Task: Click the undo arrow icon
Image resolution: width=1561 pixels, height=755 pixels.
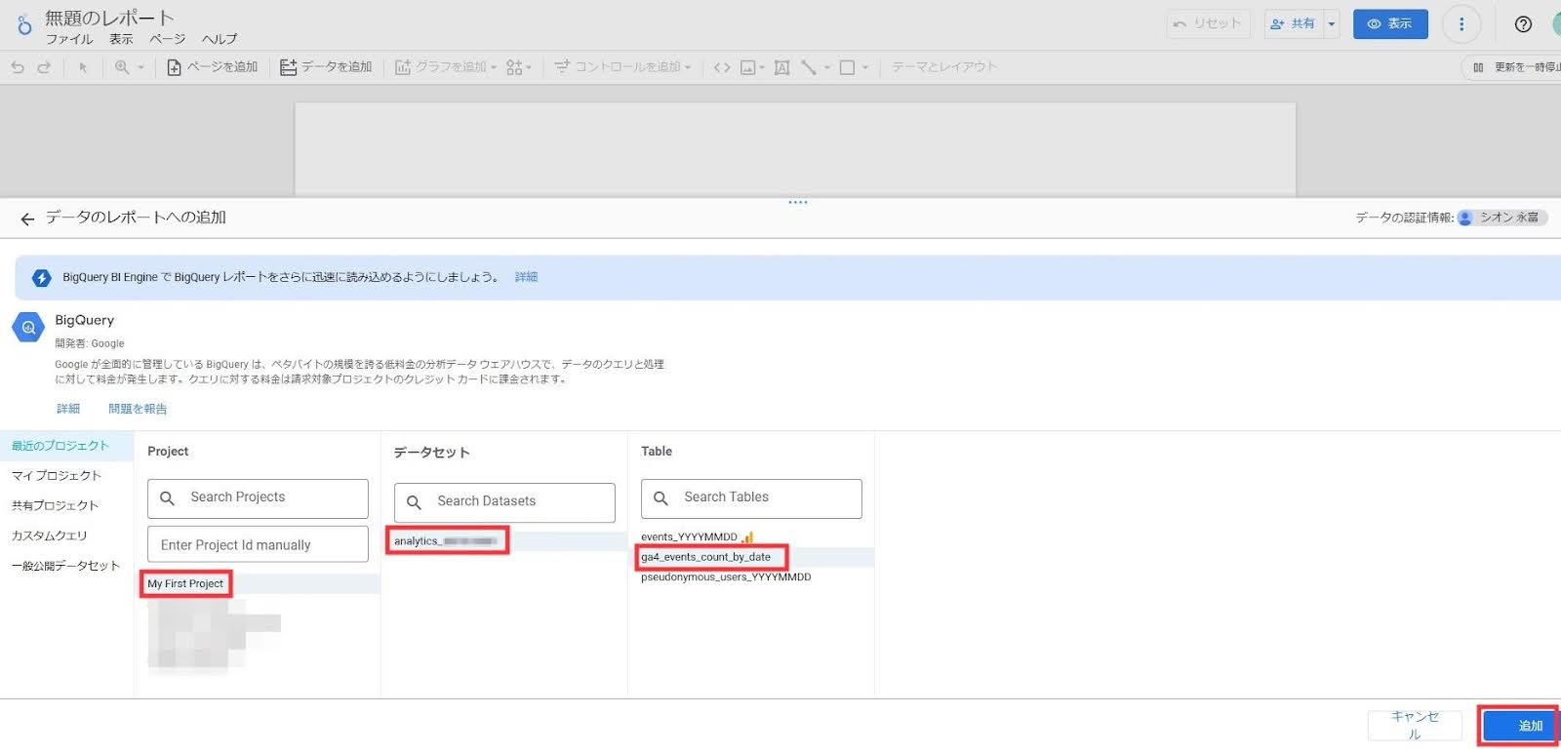Action: coord(18,67)
